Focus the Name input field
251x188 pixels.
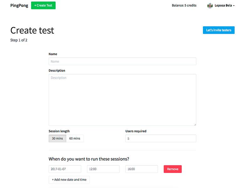pyautogui.click(x=122, y=61)
